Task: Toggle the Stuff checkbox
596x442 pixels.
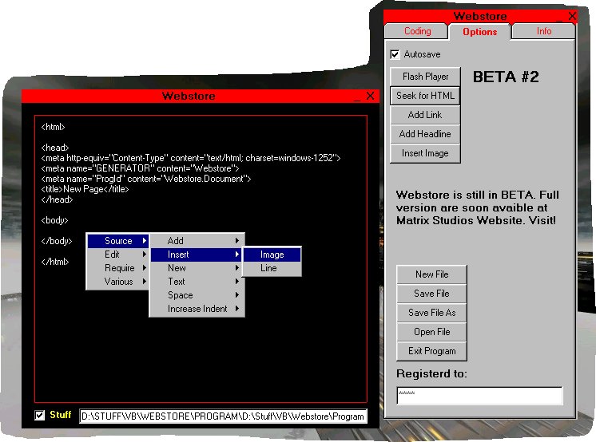Action: tap(40, 415)
